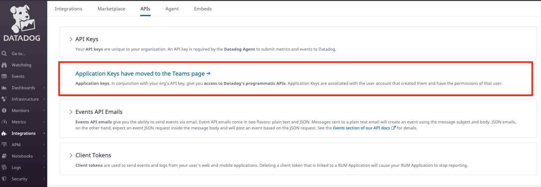Viewport: 541px width, 187px height.
Task: Expand the API Keys section
Action: (71, 39)
